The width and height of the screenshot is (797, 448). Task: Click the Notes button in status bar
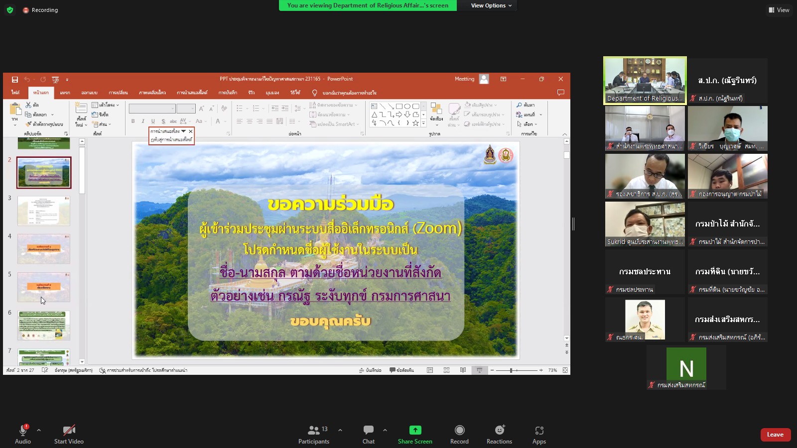(370, 370)
